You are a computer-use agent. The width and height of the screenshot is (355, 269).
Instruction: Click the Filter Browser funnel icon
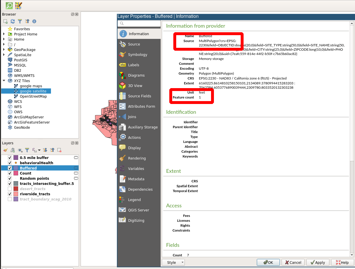pyautogui.click(x=20, y=21)
